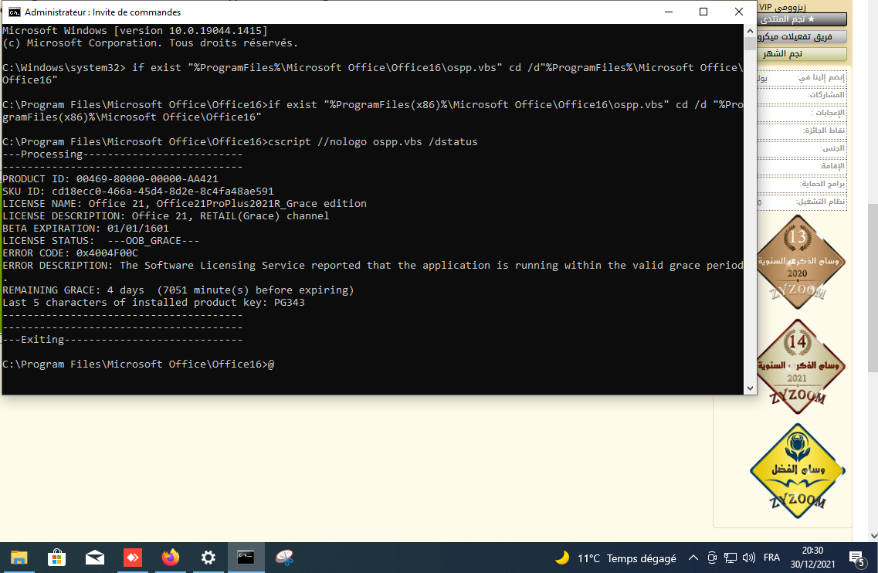Open the Mail app in taskbar
878x573 pixels.
click(x=95, y=558)
